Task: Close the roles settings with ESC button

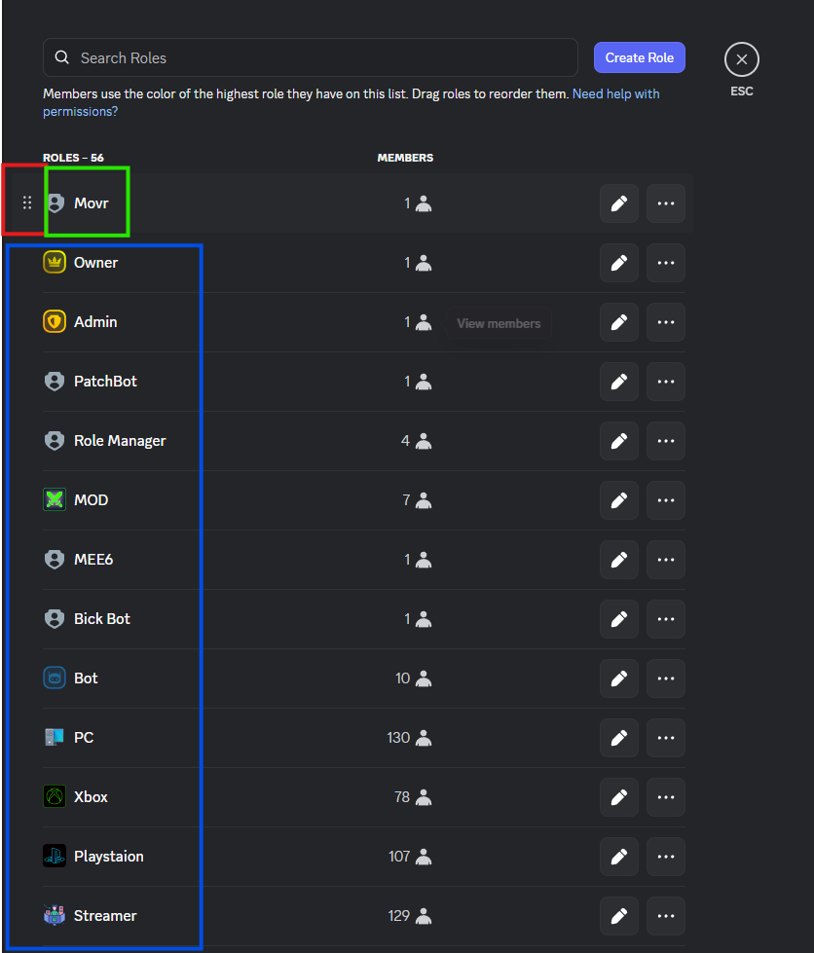Action: (742, 59)
